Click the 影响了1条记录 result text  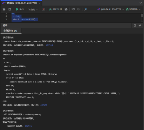10,122
